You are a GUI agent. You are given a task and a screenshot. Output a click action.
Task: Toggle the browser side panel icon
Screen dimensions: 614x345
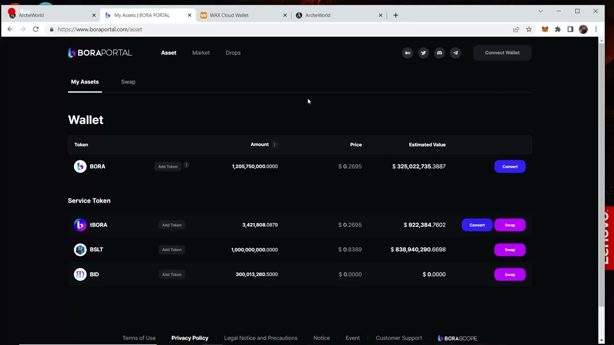pyautogui.click(x=570, y=29)
